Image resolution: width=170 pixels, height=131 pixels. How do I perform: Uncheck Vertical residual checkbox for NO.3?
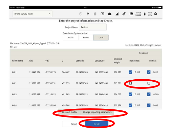[x=149, y=94]
